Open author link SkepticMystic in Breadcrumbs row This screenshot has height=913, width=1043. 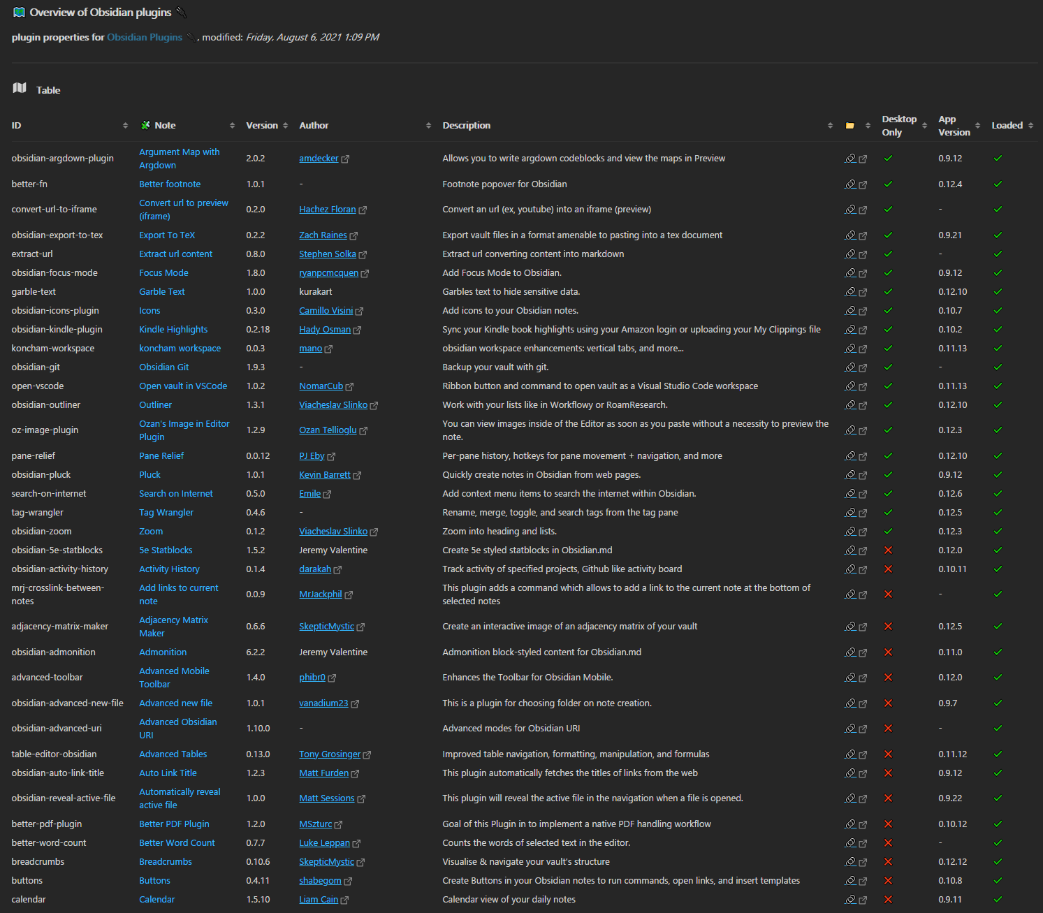tap(326, 862)
